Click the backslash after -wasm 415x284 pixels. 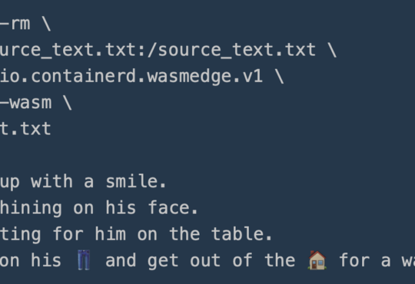tap(67, 103)
